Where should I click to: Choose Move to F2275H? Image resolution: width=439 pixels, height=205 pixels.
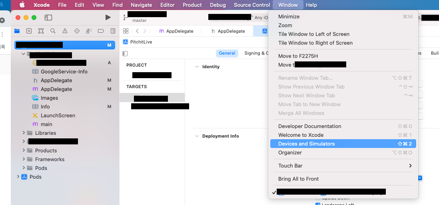343,56
